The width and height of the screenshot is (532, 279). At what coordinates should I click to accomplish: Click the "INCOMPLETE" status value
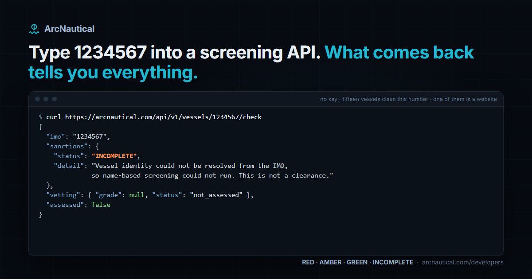click(115, 156)
